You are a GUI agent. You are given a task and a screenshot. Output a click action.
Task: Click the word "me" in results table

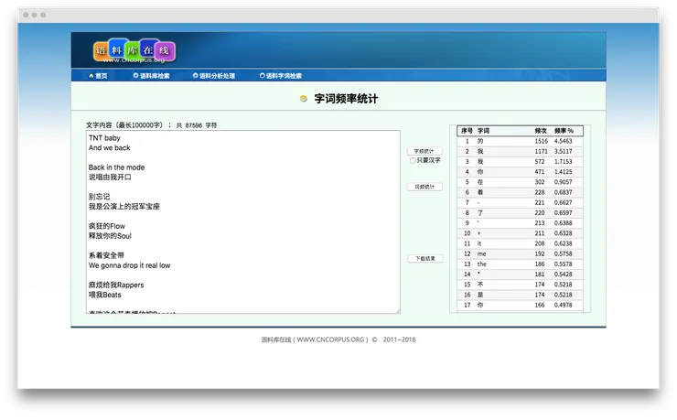pyautogui.click(x=481, y=253)
